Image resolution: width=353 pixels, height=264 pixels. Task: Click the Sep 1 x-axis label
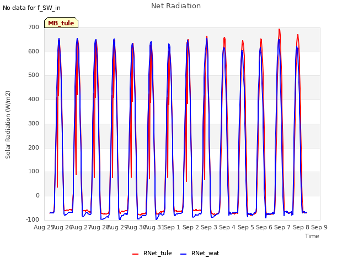pyautogui.click(x=172, y=227)
